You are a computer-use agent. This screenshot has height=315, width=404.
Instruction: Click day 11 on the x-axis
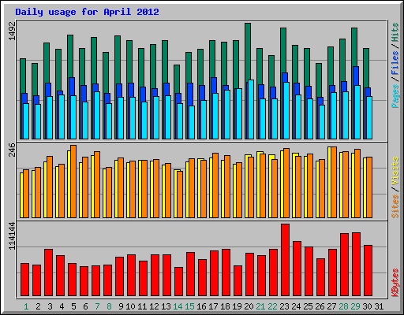tap(142, 306)
